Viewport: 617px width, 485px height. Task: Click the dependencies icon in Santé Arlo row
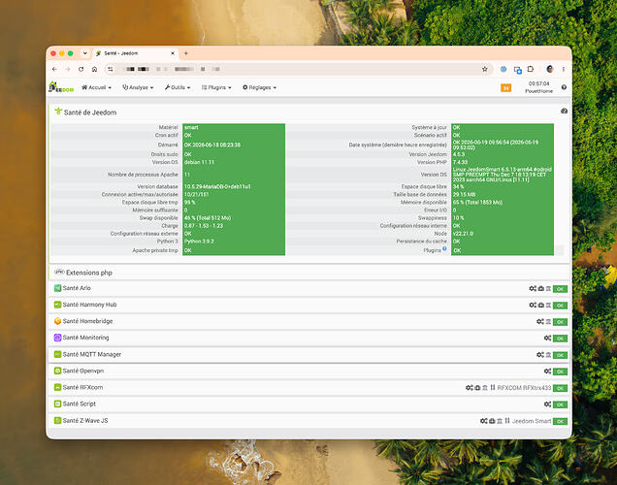[541, 289]
